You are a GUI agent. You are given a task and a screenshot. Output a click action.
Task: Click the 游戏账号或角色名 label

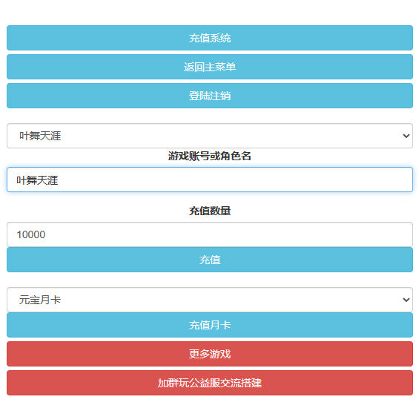[x=210, y=156]
